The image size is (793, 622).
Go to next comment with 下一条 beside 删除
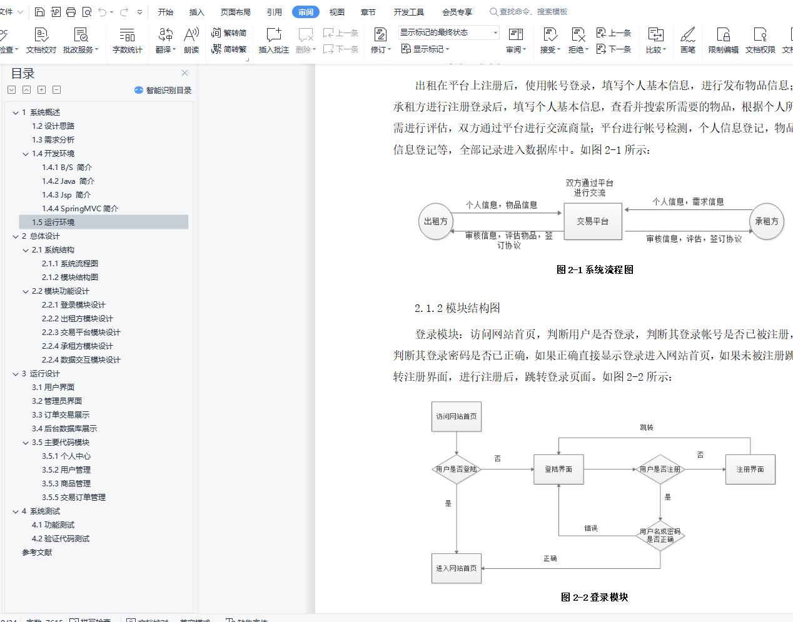(341, 49)
